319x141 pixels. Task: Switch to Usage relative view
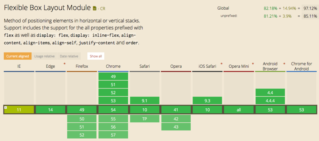click(x=44, y=56)
